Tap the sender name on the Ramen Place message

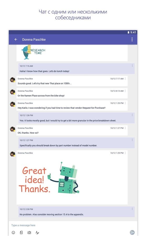pos(25,91)
